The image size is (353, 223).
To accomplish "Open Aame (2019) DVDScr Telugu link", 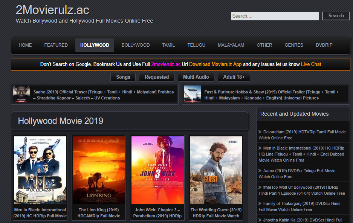I will tap(297, 174).
